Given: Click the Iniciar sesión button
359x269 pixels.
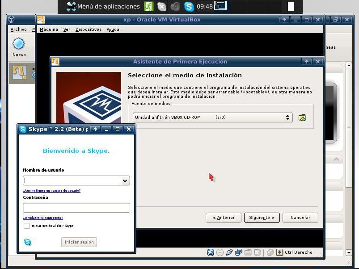Looking at the screenshot, I should (x=79, y=242).
